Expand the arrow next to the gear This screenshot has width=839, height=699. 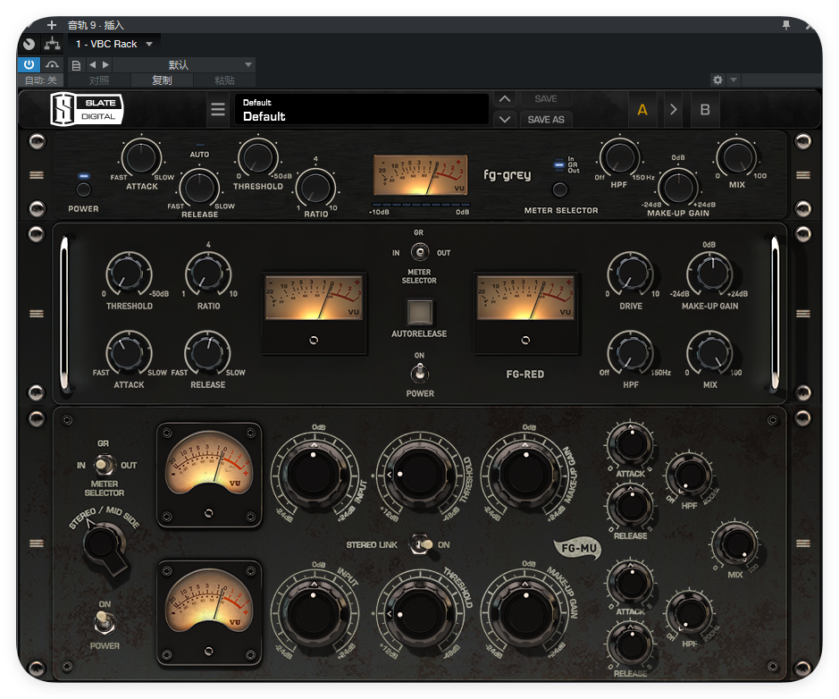734,80
